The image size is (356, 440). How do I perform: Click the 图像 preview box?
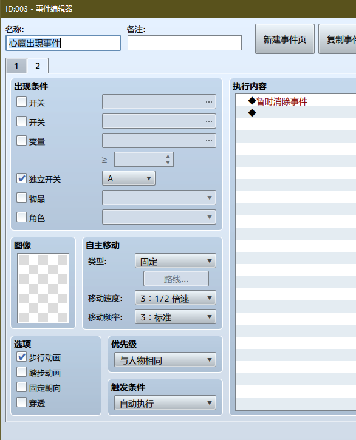pos(43,288)
